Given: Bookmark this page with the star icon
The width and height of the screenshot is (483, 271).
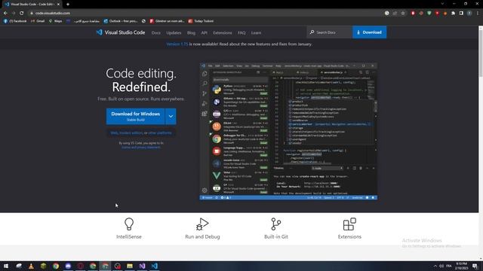Looking at the screenshot, I should (x=403, y=14).
